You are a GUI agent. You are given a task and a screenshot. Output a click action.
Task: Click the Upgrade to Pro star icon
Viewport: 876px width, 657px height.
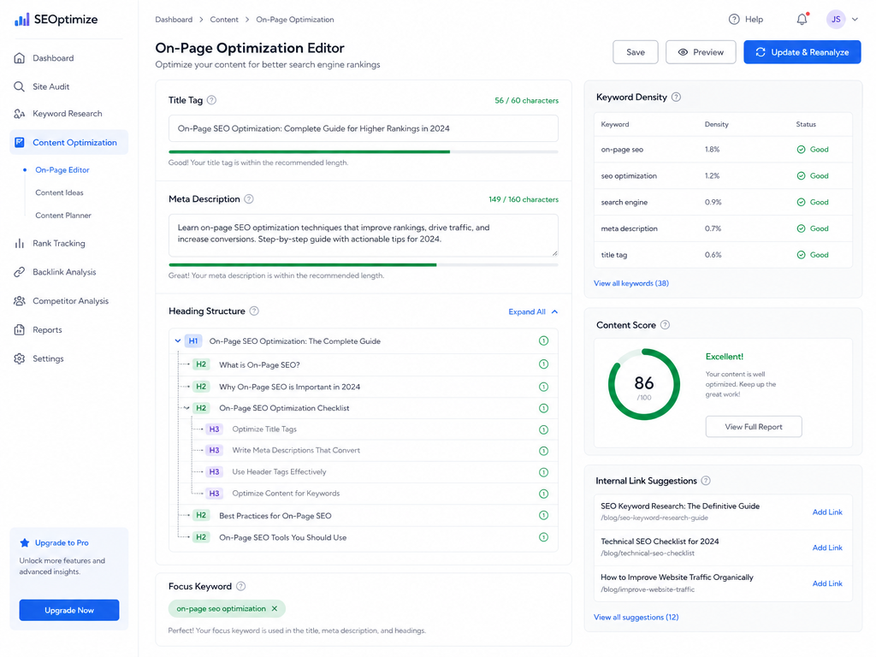[25, 542]
